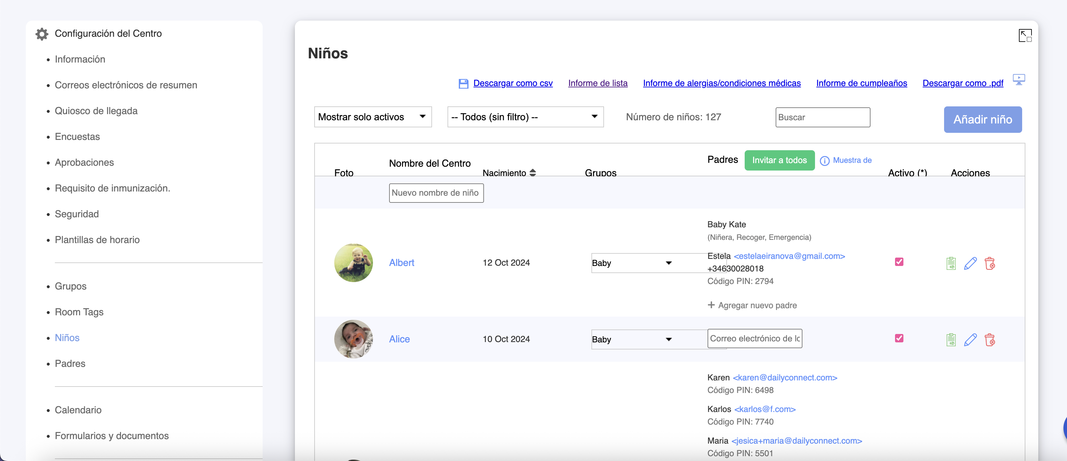Delete Albert using the red trash icon
Screen dimensions: 1067x461
990,263
